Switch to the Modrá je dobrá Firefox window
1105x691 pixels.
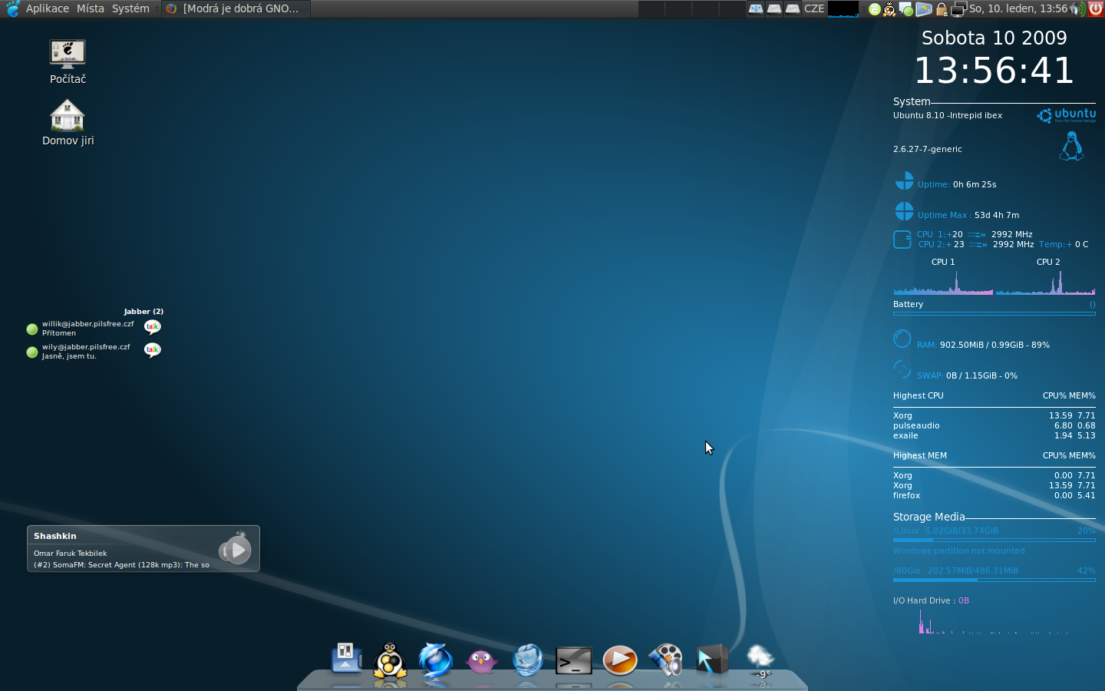[234, 8]
